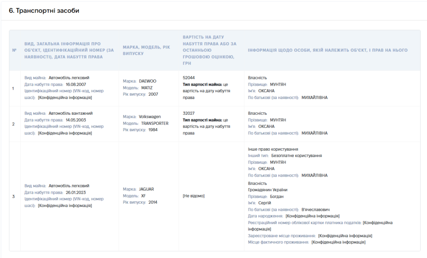Click the Вид, загальна інформація про об'єкт header
Image resolution: width=427 pixels, height=258 pixels.
coord(69,50)
